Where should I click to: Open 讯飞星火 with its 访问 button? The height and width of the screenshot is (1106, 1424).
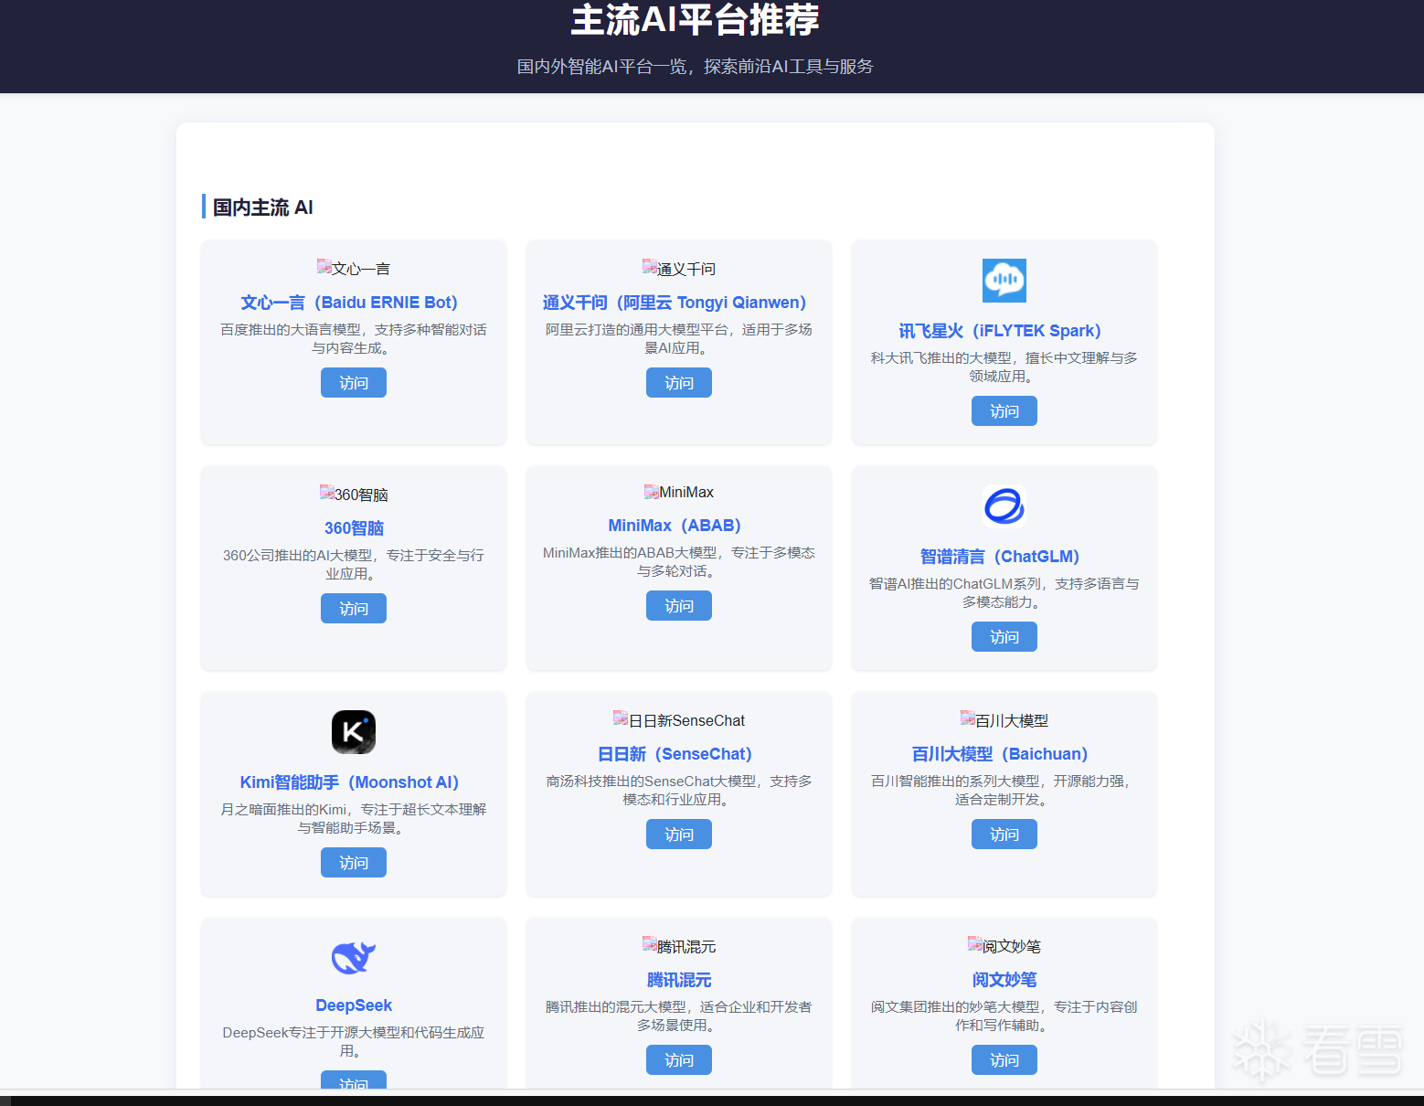coord(1004,411)
